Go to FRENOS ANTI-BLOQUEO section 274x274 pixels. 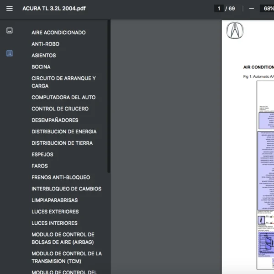point(61,177)
